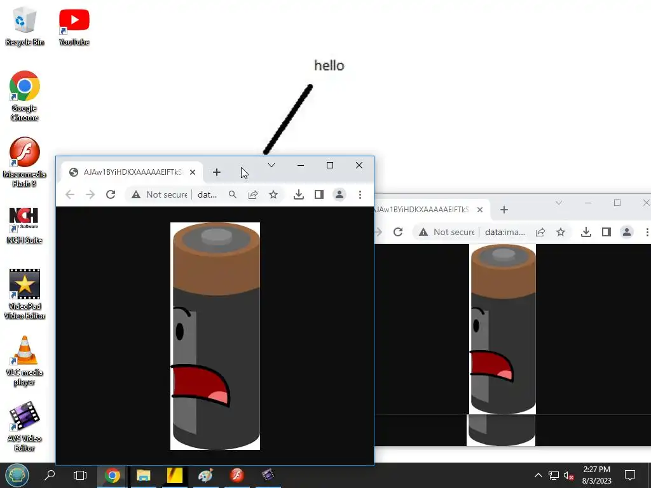Open the YouTube desktop shortcut
This screenshot has width=651, height=488.
point(74,25)
